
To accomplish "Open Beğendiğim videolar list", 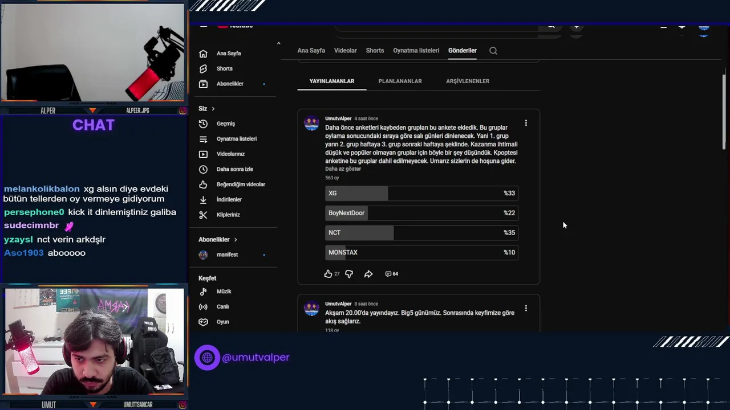I will pos(241,184).
